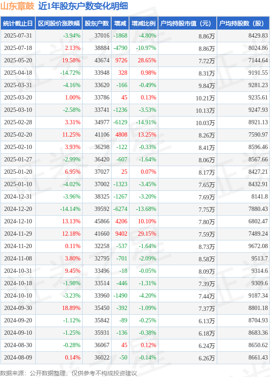Select the 2024-12-20 date row
This screenshot has width=270, height=377.
pos(135,209)
